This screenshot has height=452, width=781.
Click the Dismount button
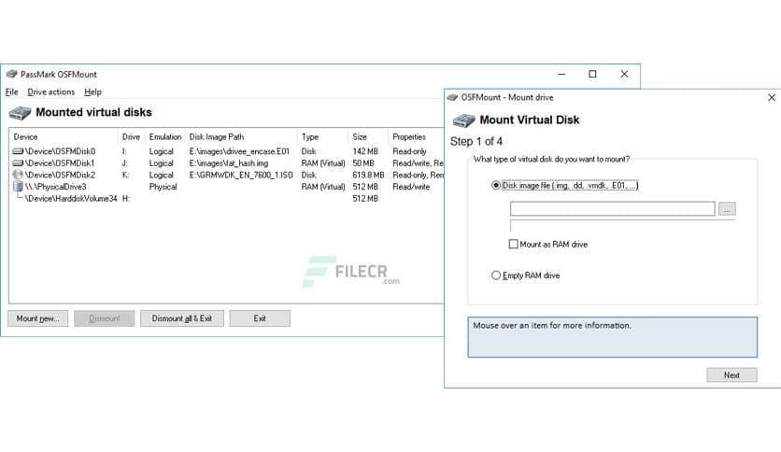pos(104,318)
